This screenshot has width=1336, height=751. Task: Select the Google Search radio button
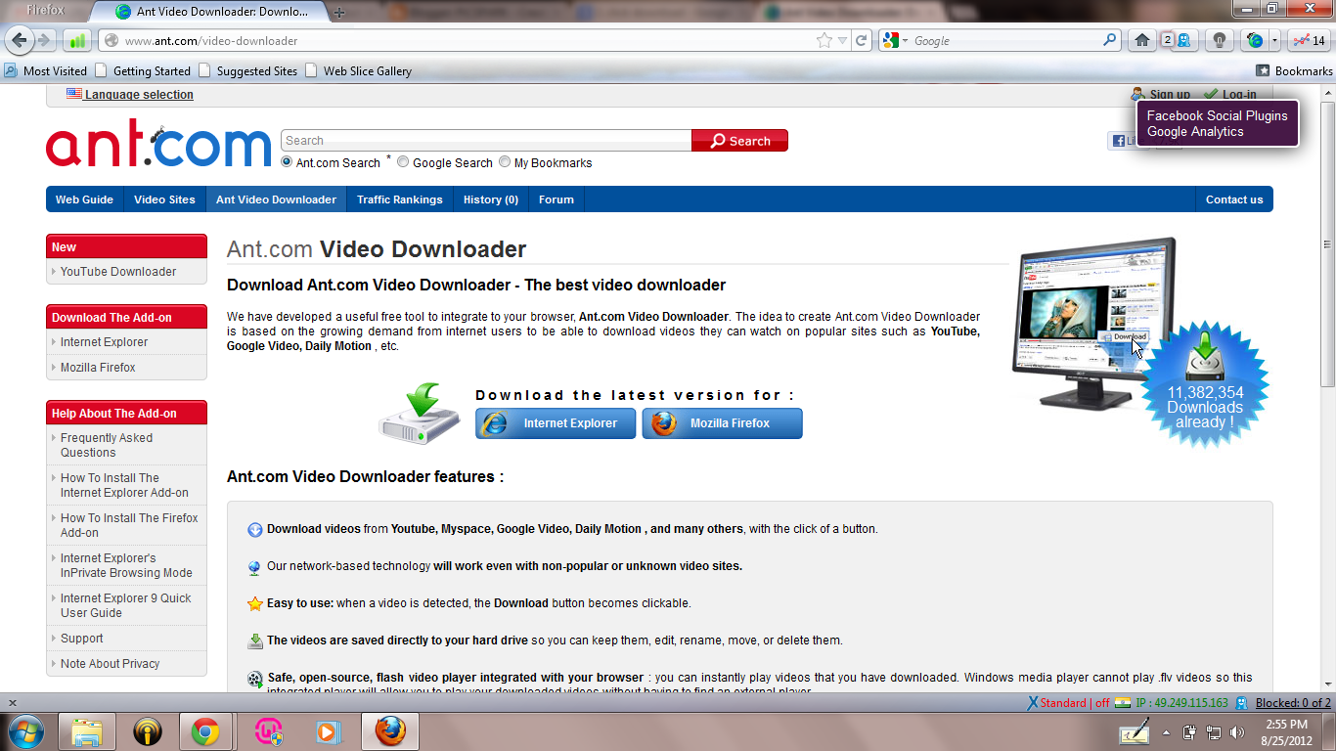coord(403,162)
